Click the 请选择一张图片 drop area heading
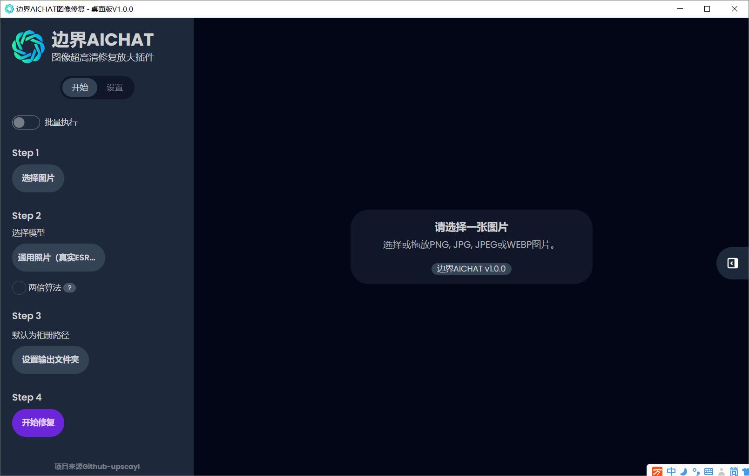The image size is (749, 476). tap(471, 227)
